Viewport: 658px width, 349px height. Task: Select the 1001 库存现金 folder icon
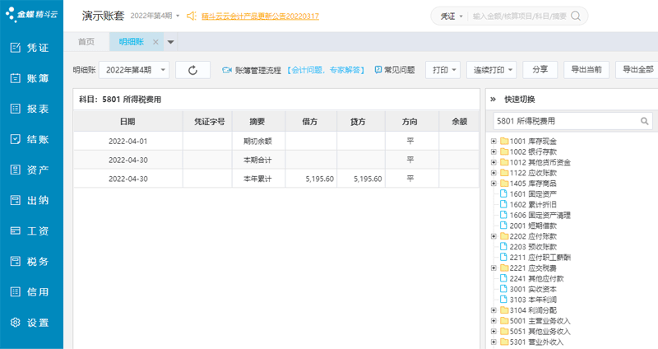(504, 141)
